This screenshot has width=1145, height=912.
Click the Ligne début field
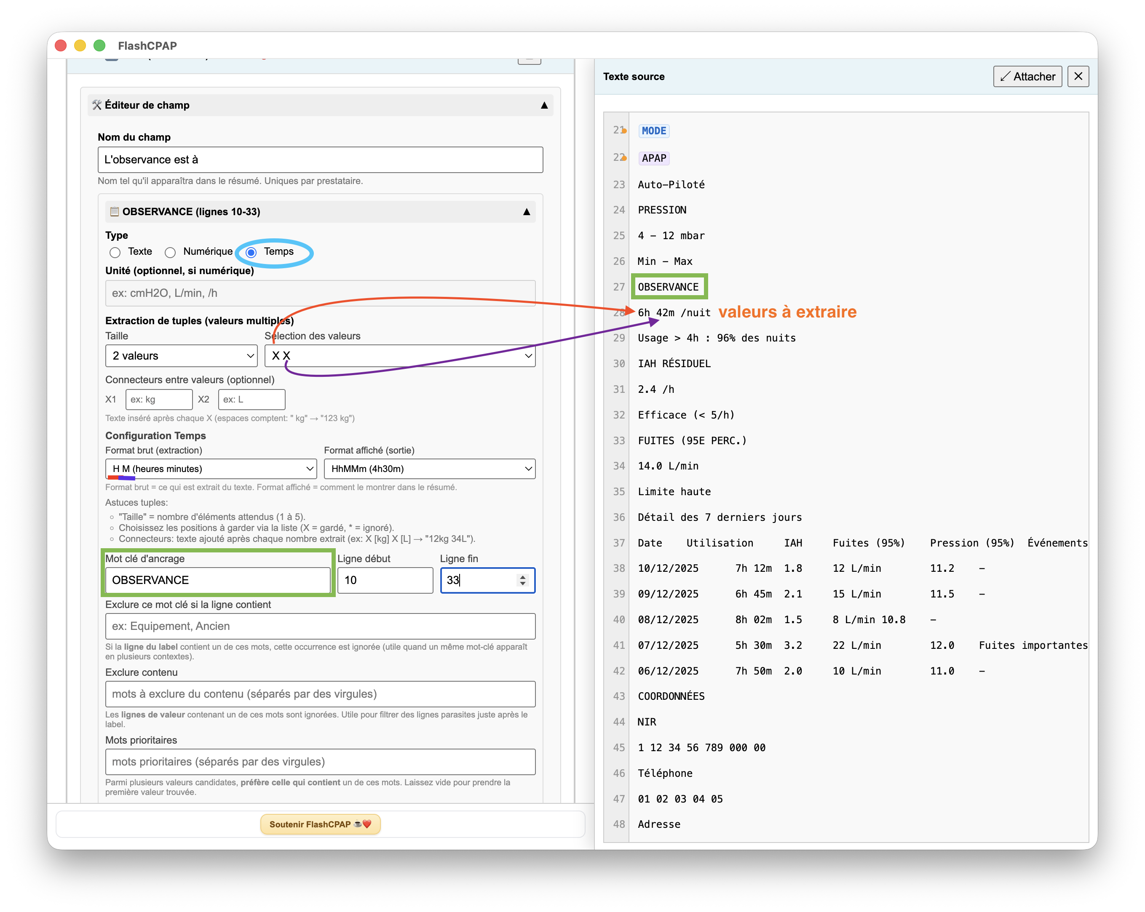(385, 580)
